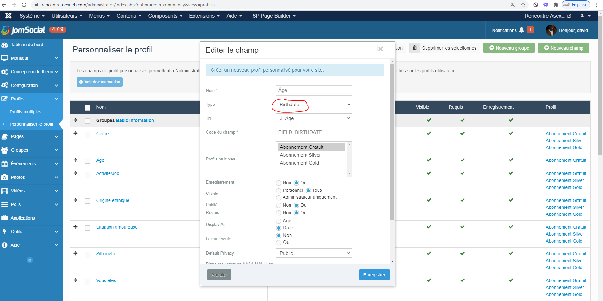
Task: Collapse the sidebar with double-arrow icon
Action: [x=30, y=260]
